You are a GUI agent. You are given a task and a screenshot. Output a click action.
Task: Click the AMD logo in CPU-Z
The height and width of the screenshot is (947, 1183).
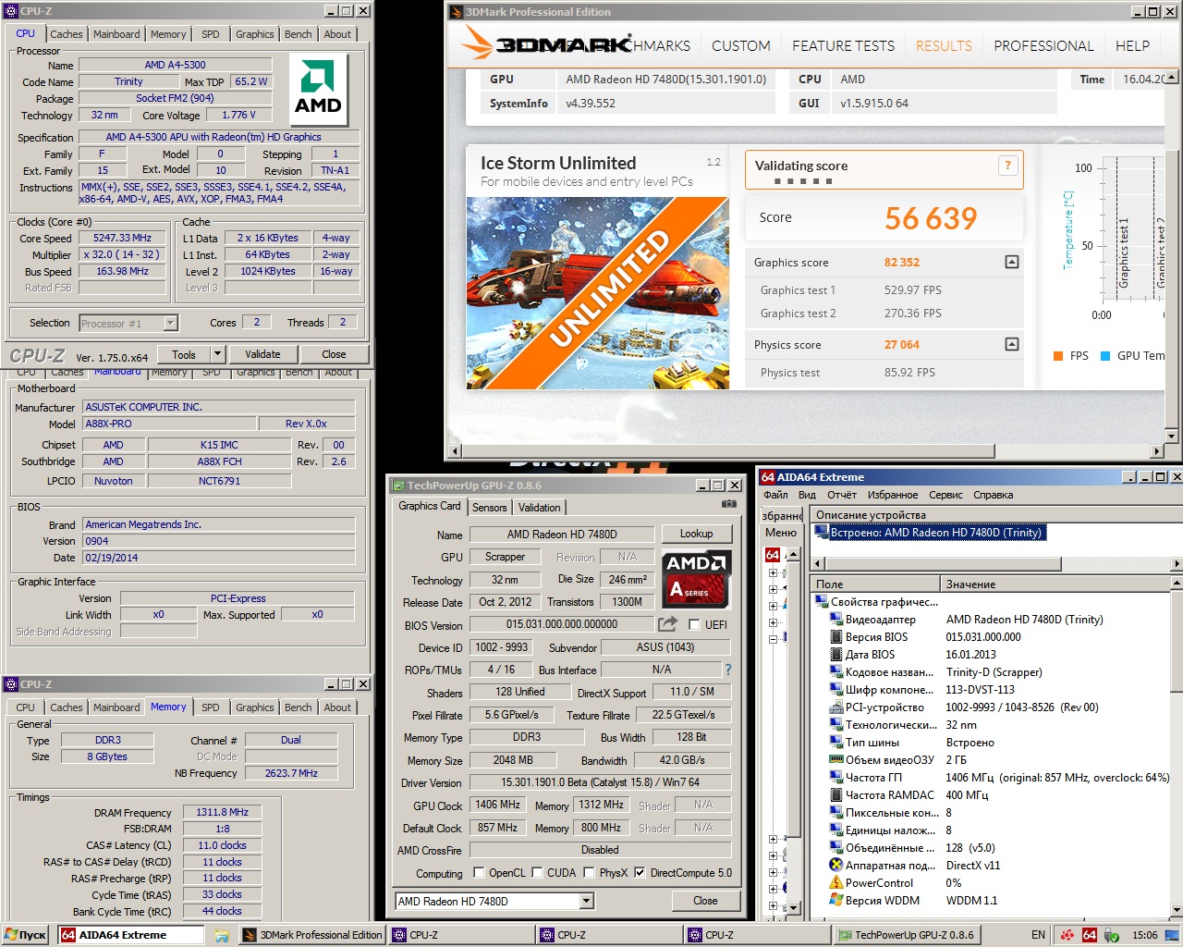(x=318, y=90)
